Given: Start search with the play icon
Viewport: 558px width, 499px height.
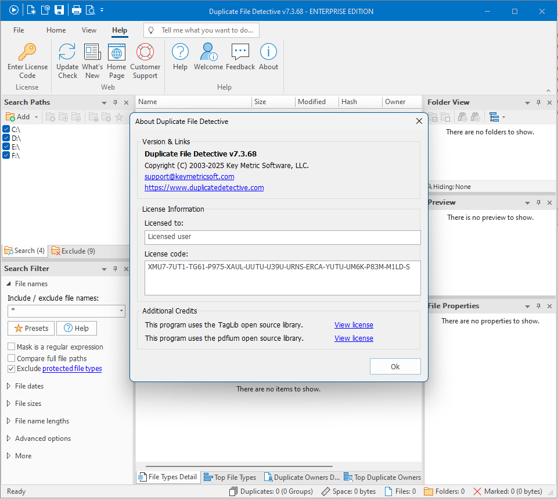Looking at the screenshot, I should point(13,10).
